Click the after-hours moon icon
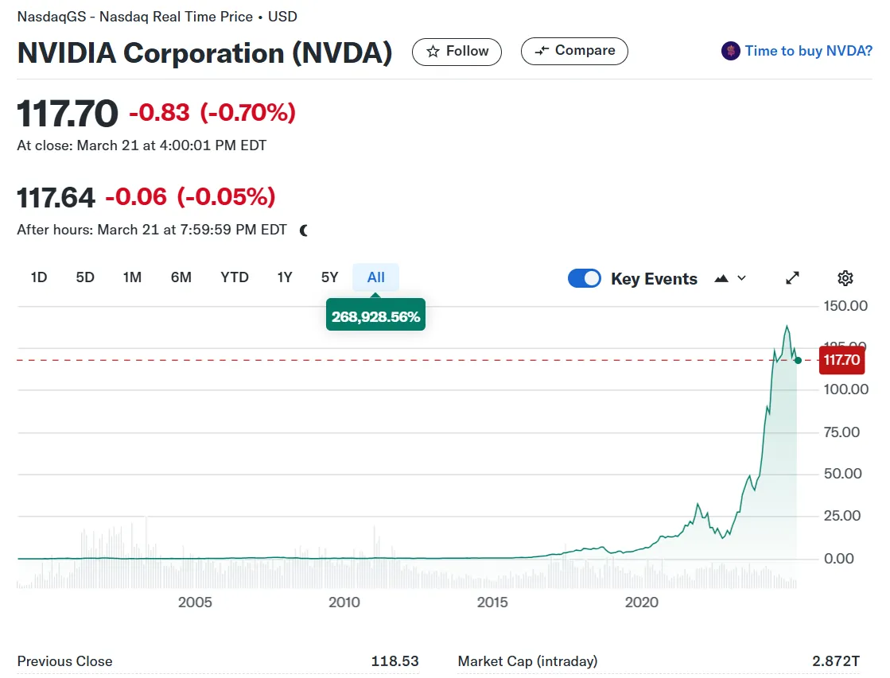 [304, 231]
